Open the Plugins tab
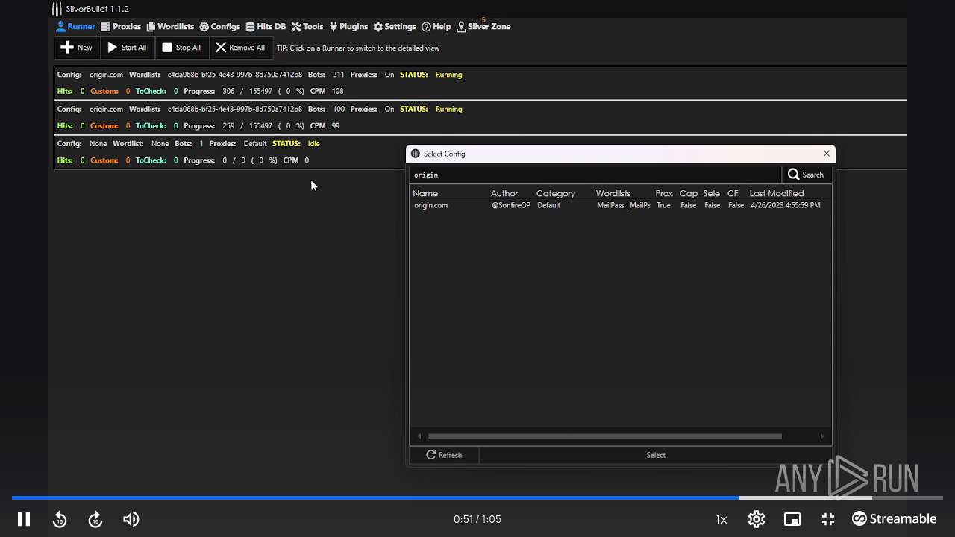This screenshot has height=537, width=955. tap(348, 26)
